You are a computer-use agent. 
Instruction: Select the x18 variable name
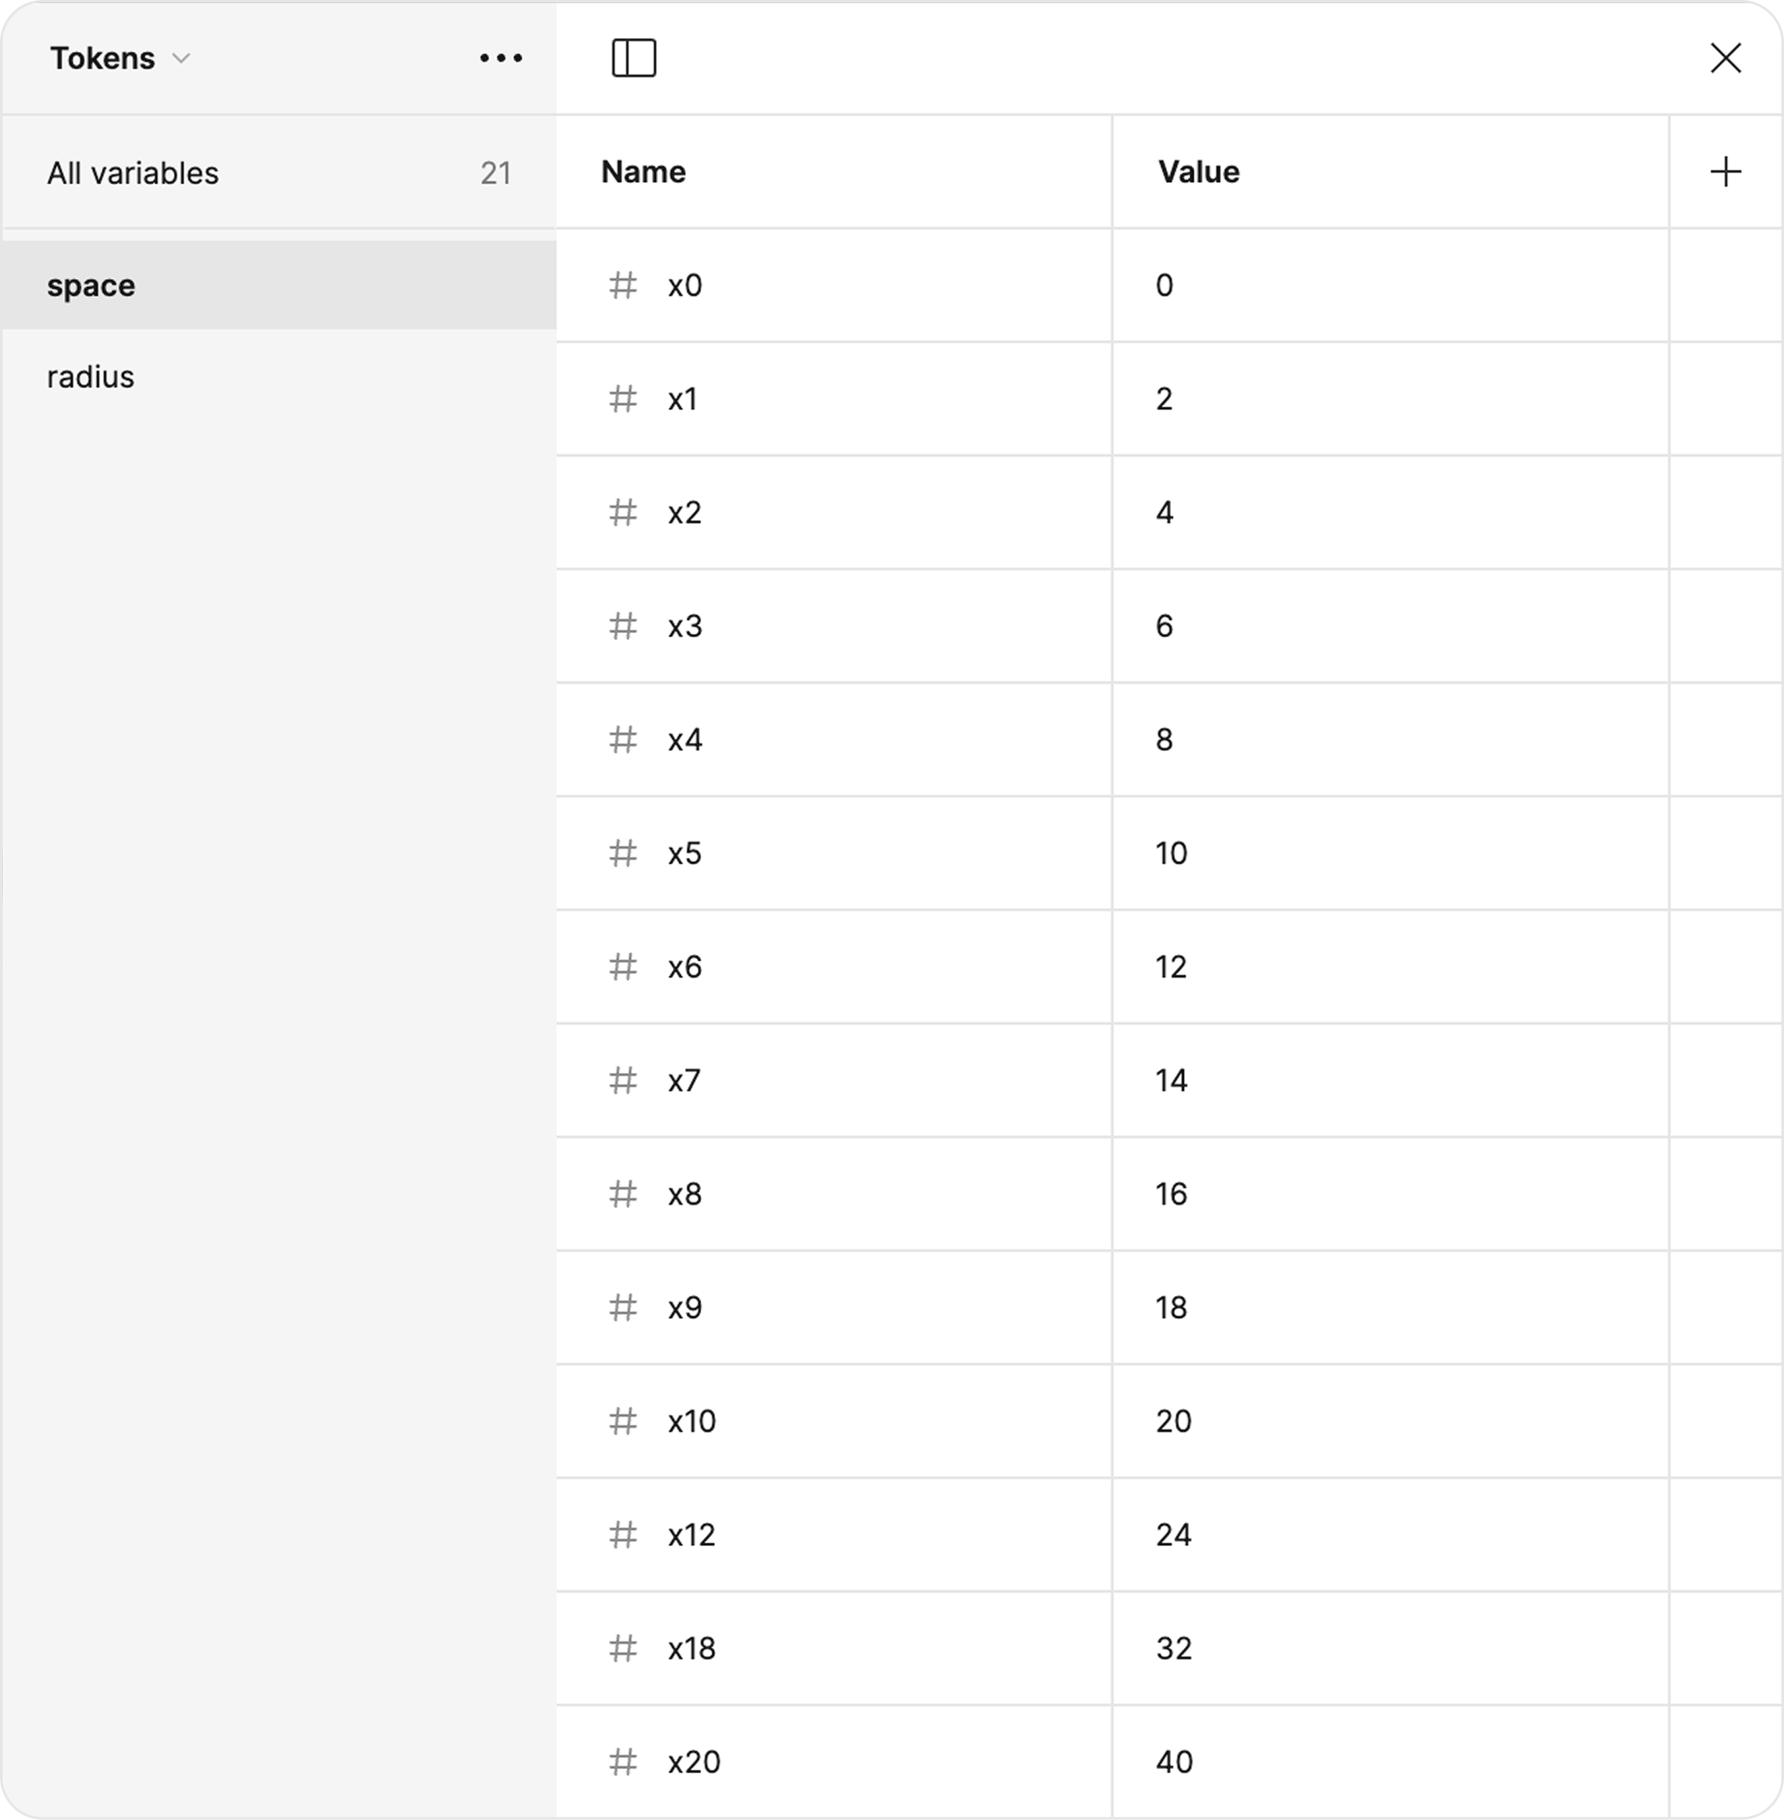691,1649
